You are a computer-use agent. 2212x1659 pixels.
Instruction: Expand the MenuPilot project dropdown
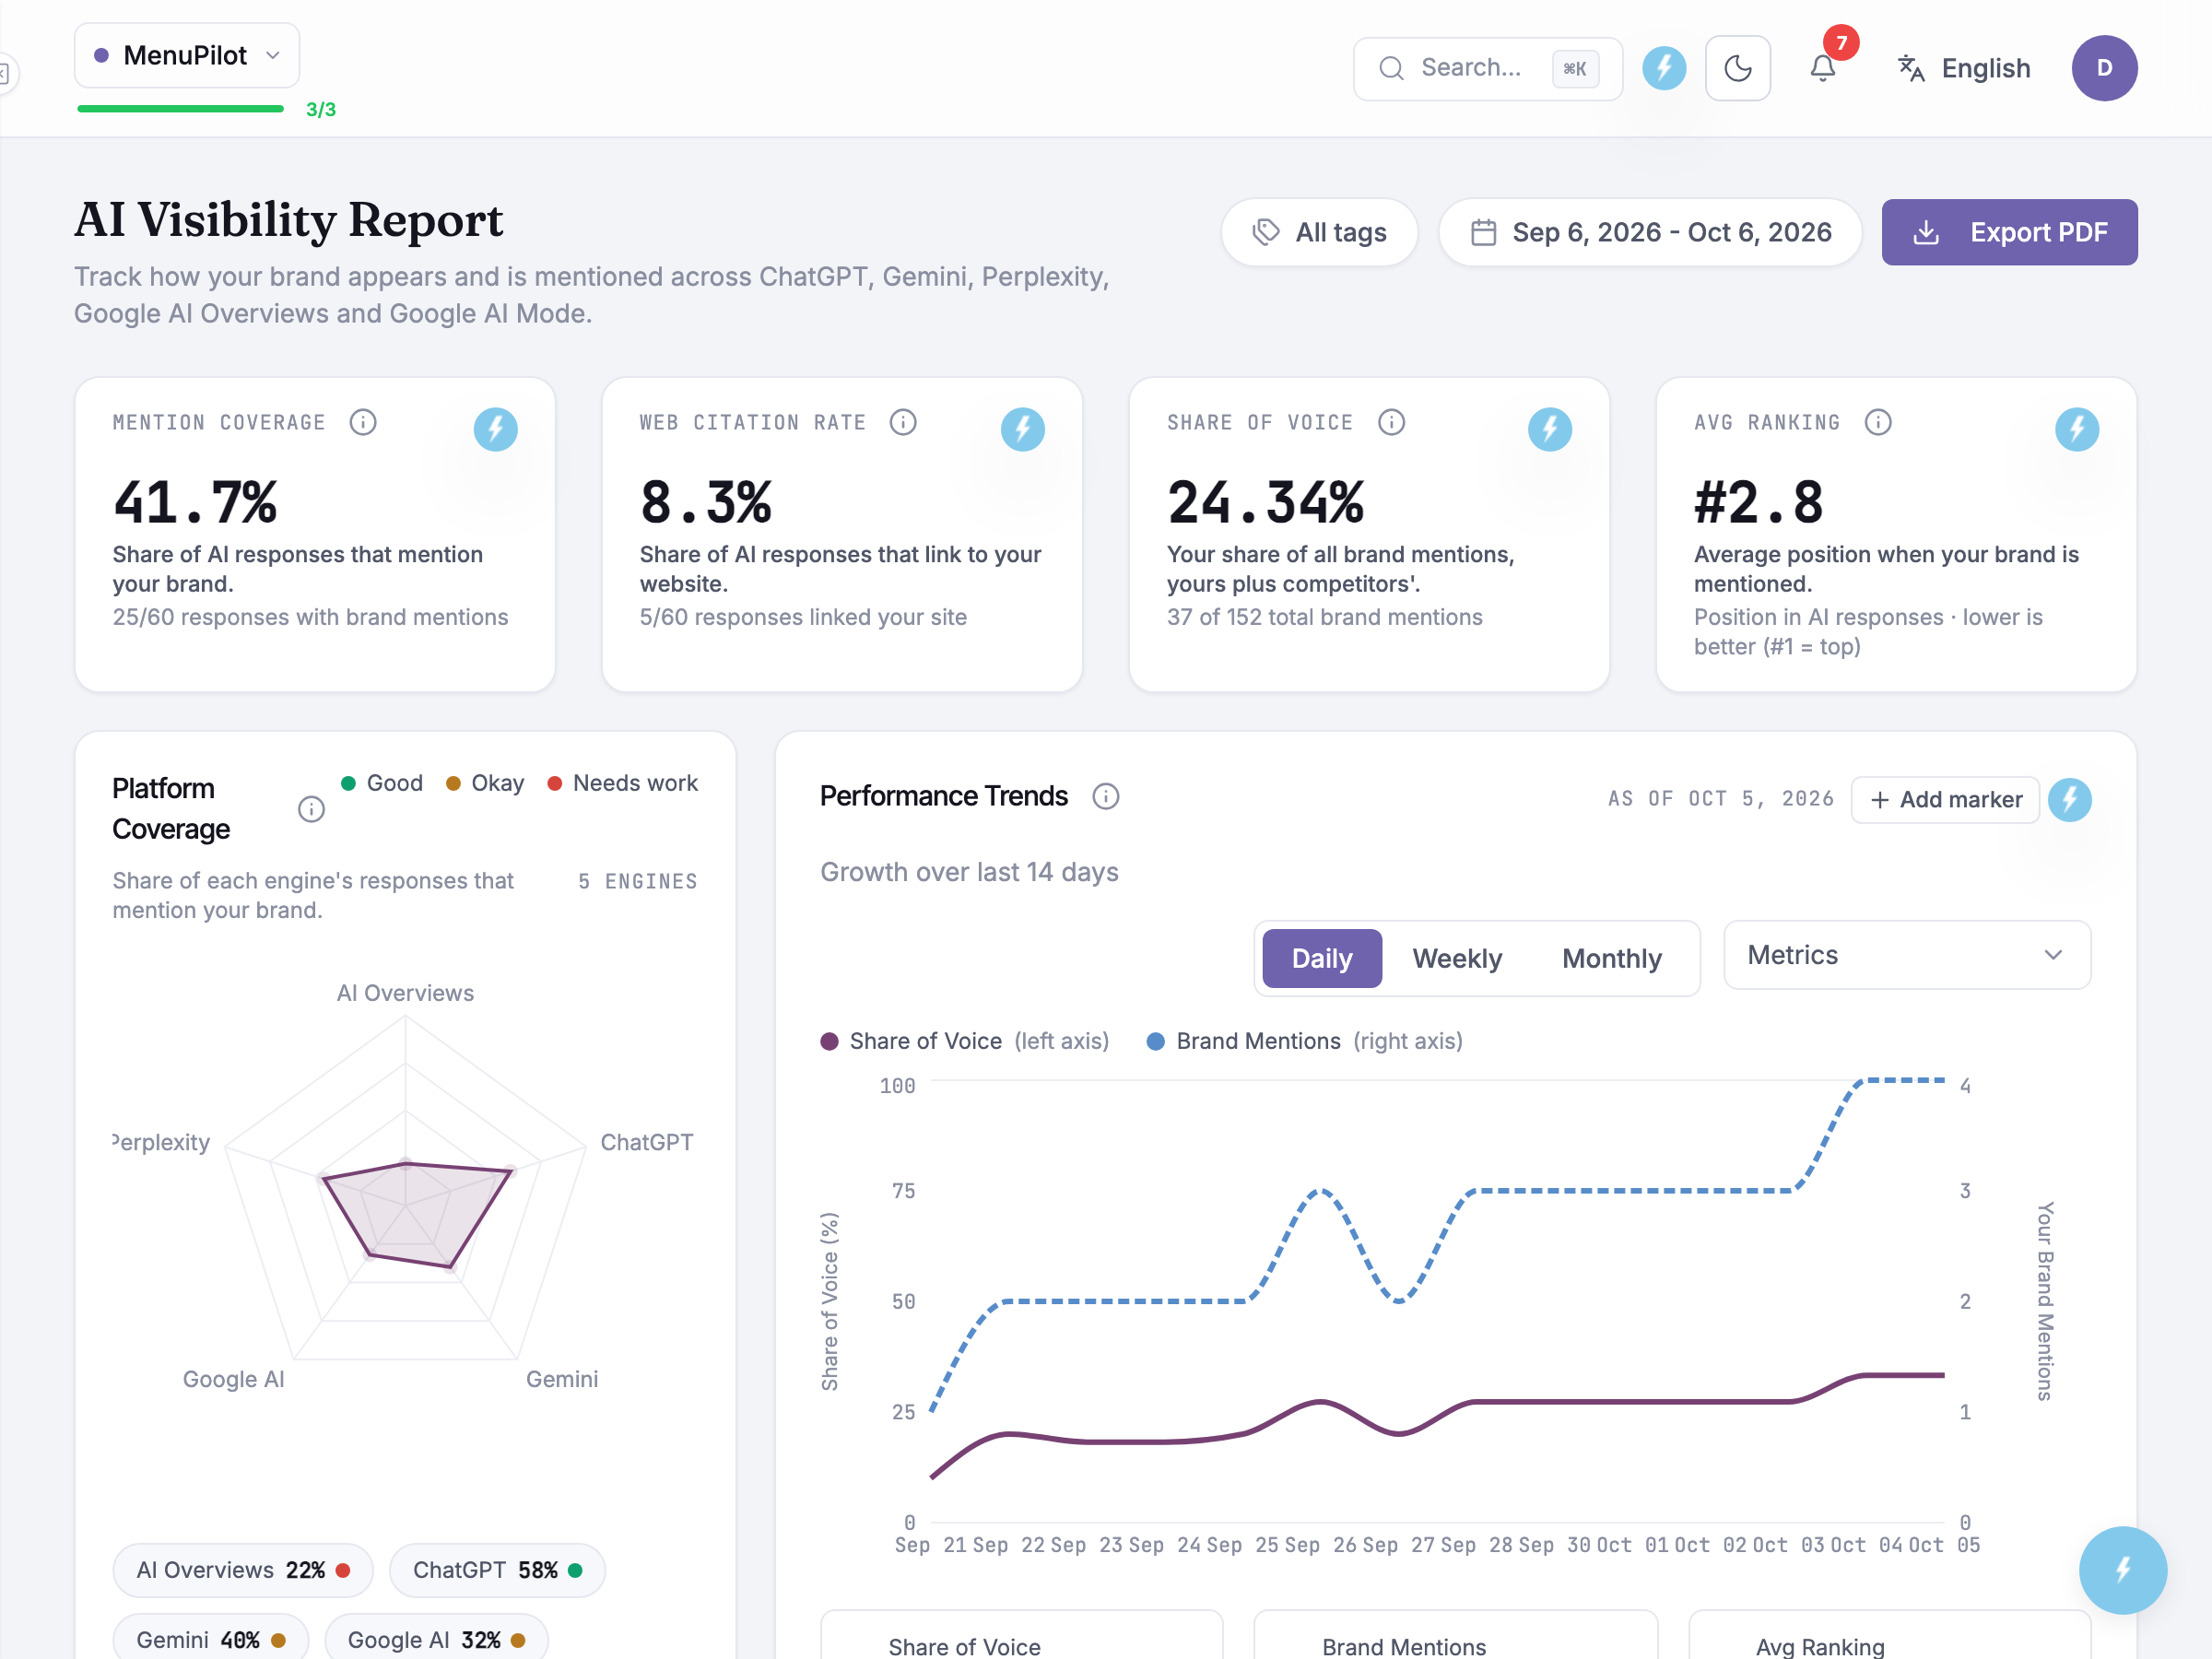[186, 55]
